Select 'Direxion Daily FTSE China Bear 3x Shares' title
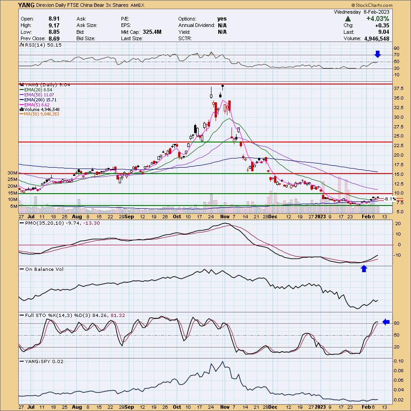Screen dimensions: 411x411 click(x=82, y=5)
